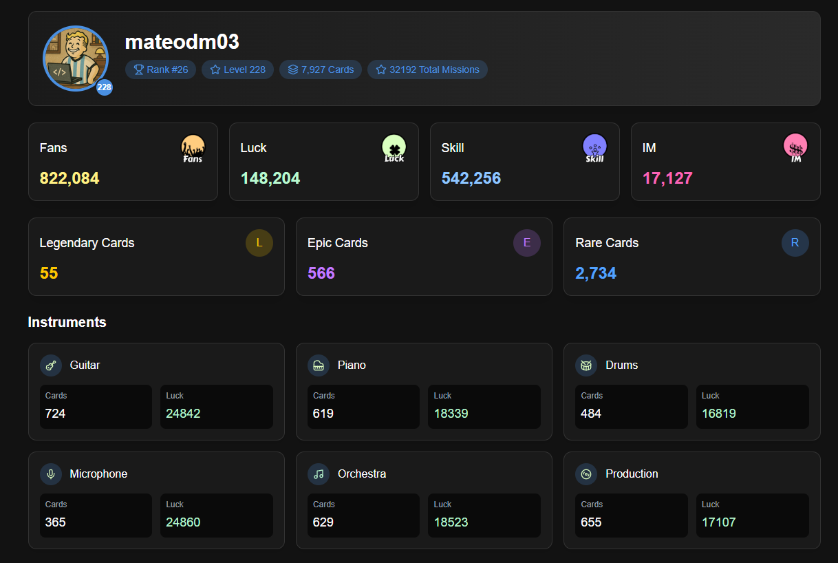Click the pink IM money icon
The width and height of the screenshot is (838, 563).
pos(795,148)
